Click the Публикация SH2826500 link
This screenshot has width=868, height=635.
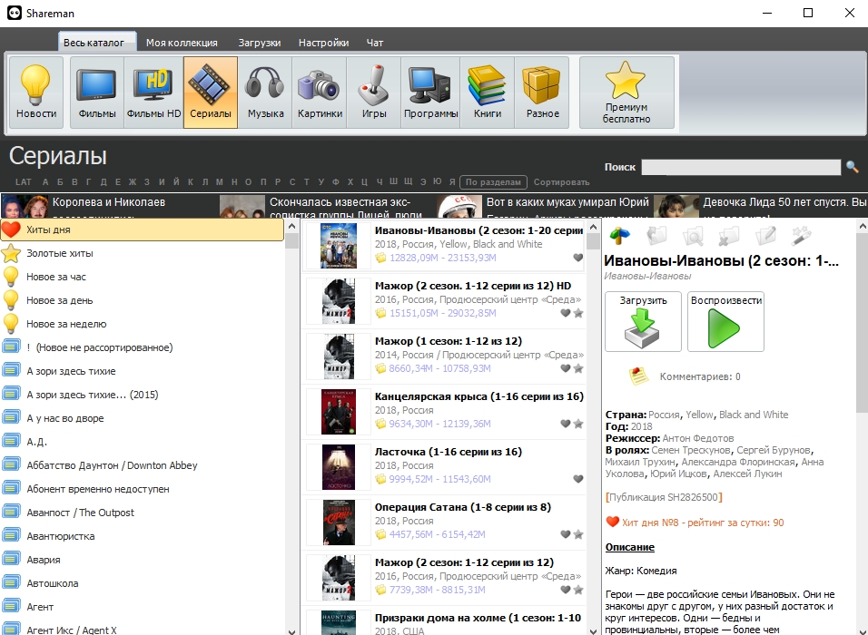click(x=664, y=497)
